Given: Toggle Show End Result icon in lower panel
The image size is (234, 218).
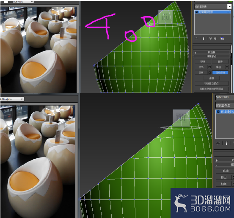Looking at the screenshot, I should (x=226, y=143).
